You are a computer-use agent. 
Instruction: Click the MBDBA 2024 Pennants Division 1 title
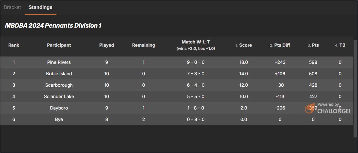click(x=53, y=26)
